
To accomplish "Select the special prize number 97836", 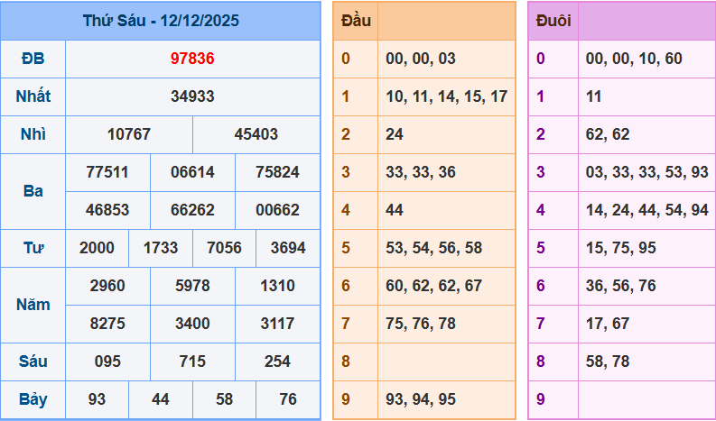I will 192,59.
